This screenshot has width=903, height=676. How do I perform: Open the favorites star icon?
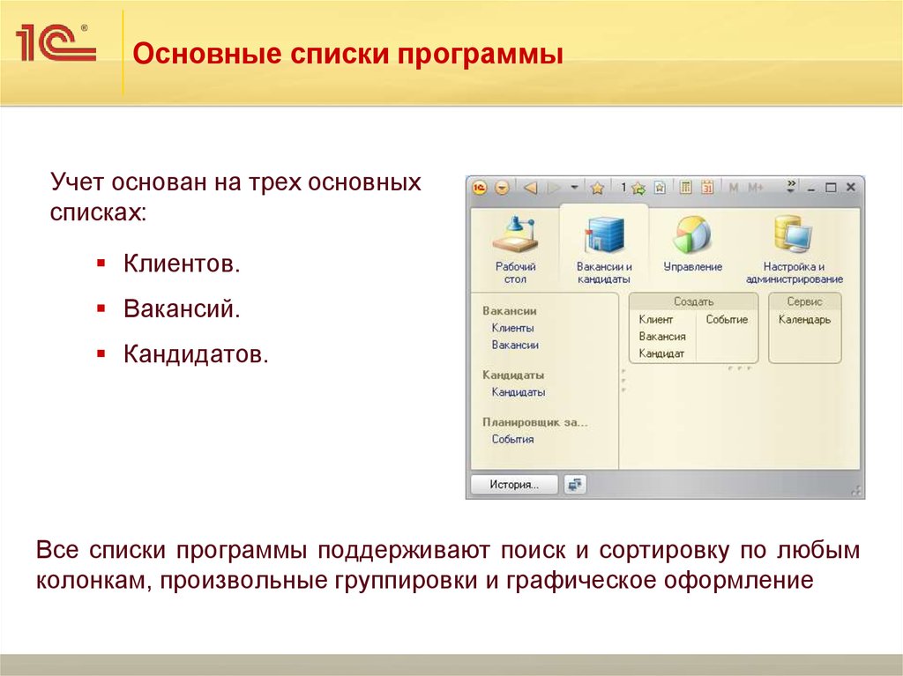597,188
